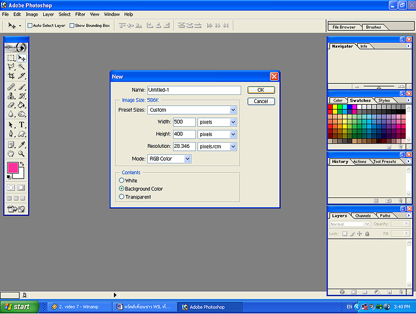Switch to the Channels tab

point(363,216)
